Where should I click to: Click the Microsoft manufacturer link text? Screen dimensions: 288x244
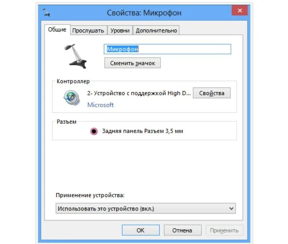tap(101, 105)
